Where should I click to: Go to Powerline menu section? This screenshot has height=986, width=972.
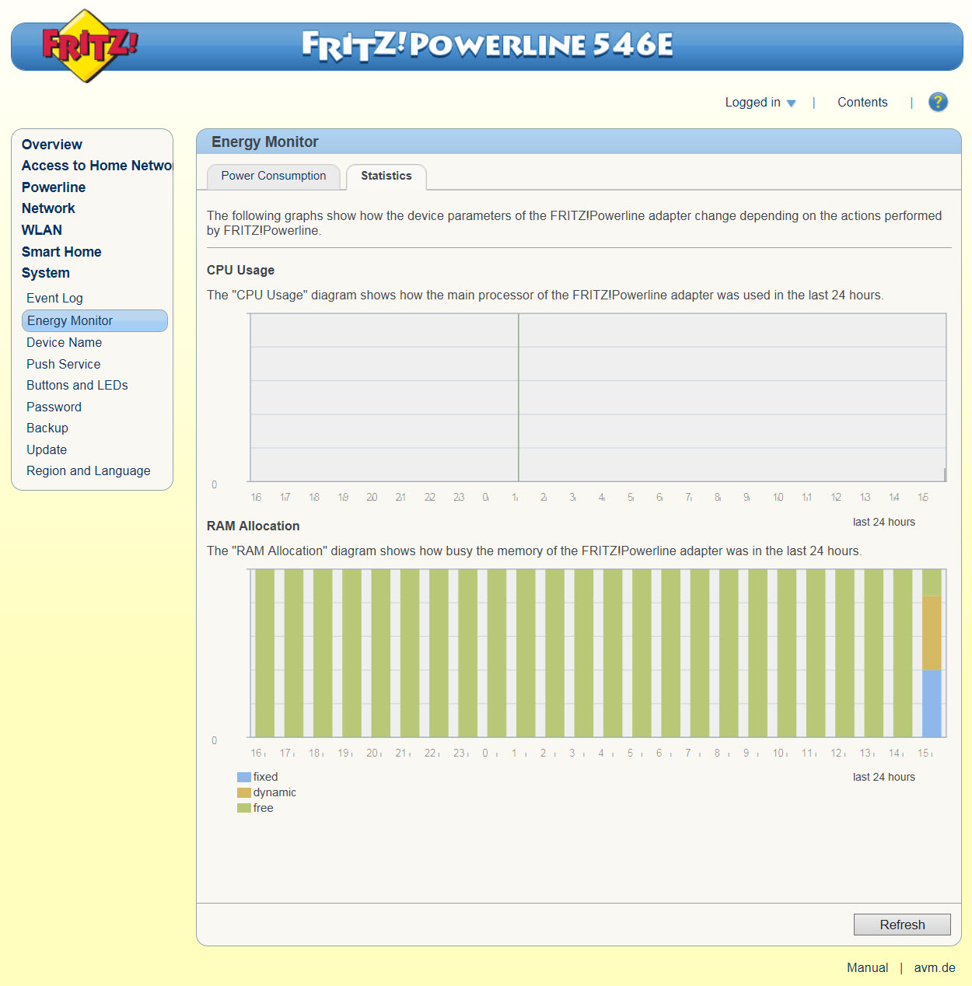click(x=54, y=187)
